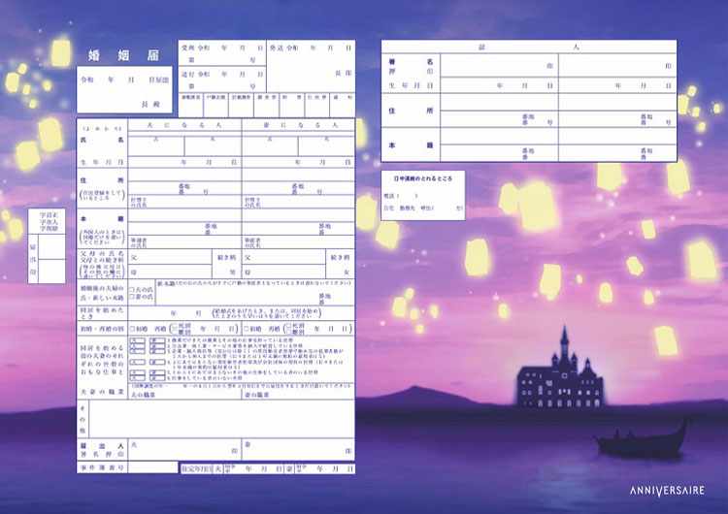The height and width of the screenshot is (514, 728).
Task: Click the 日中連絡のとれるところ heading
Action: click(x=422, y=178)
